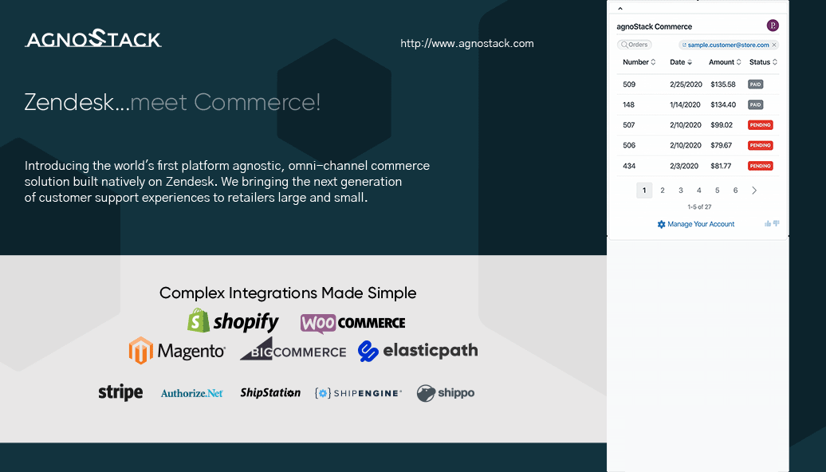This screenshot has height=472, width=826.
Task: Click the BigCommerce logo
Action: tap(293, 348)
